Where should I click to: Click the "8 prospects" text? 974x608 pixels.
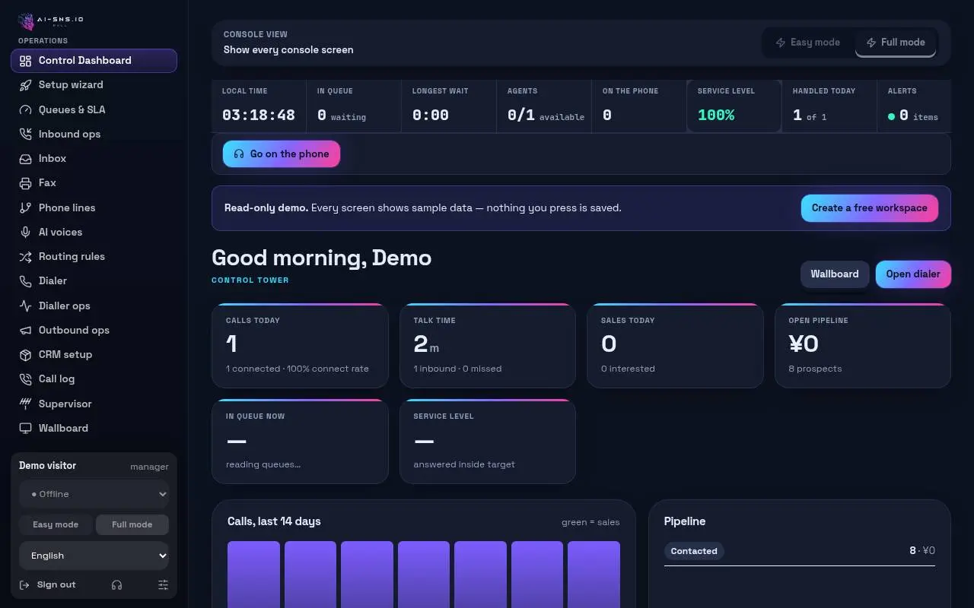tap(815, 369)
